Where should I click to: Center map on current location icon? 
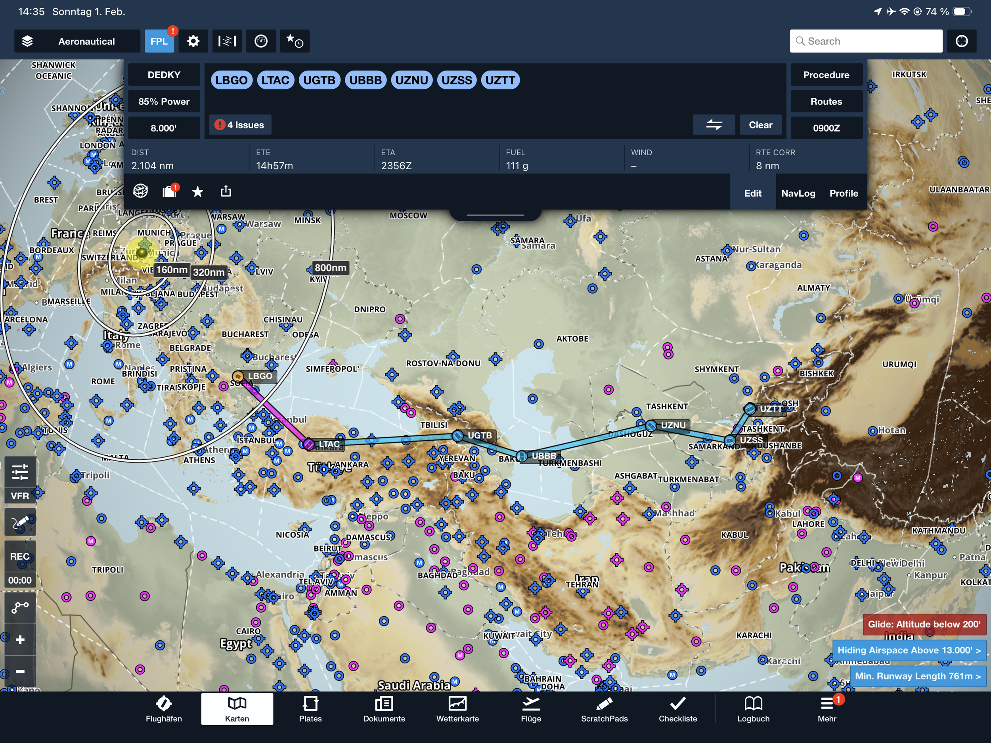pos(961,41)
